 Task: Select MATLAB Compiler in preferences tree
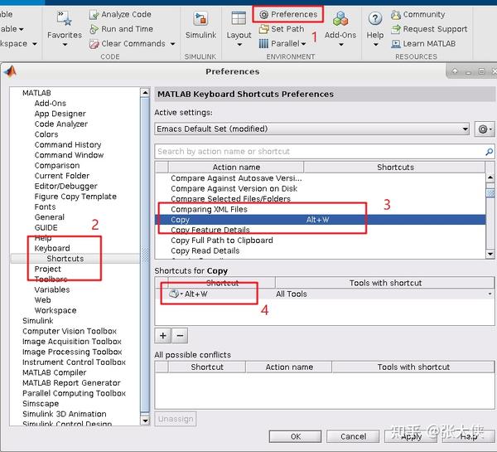coord(54,372)
